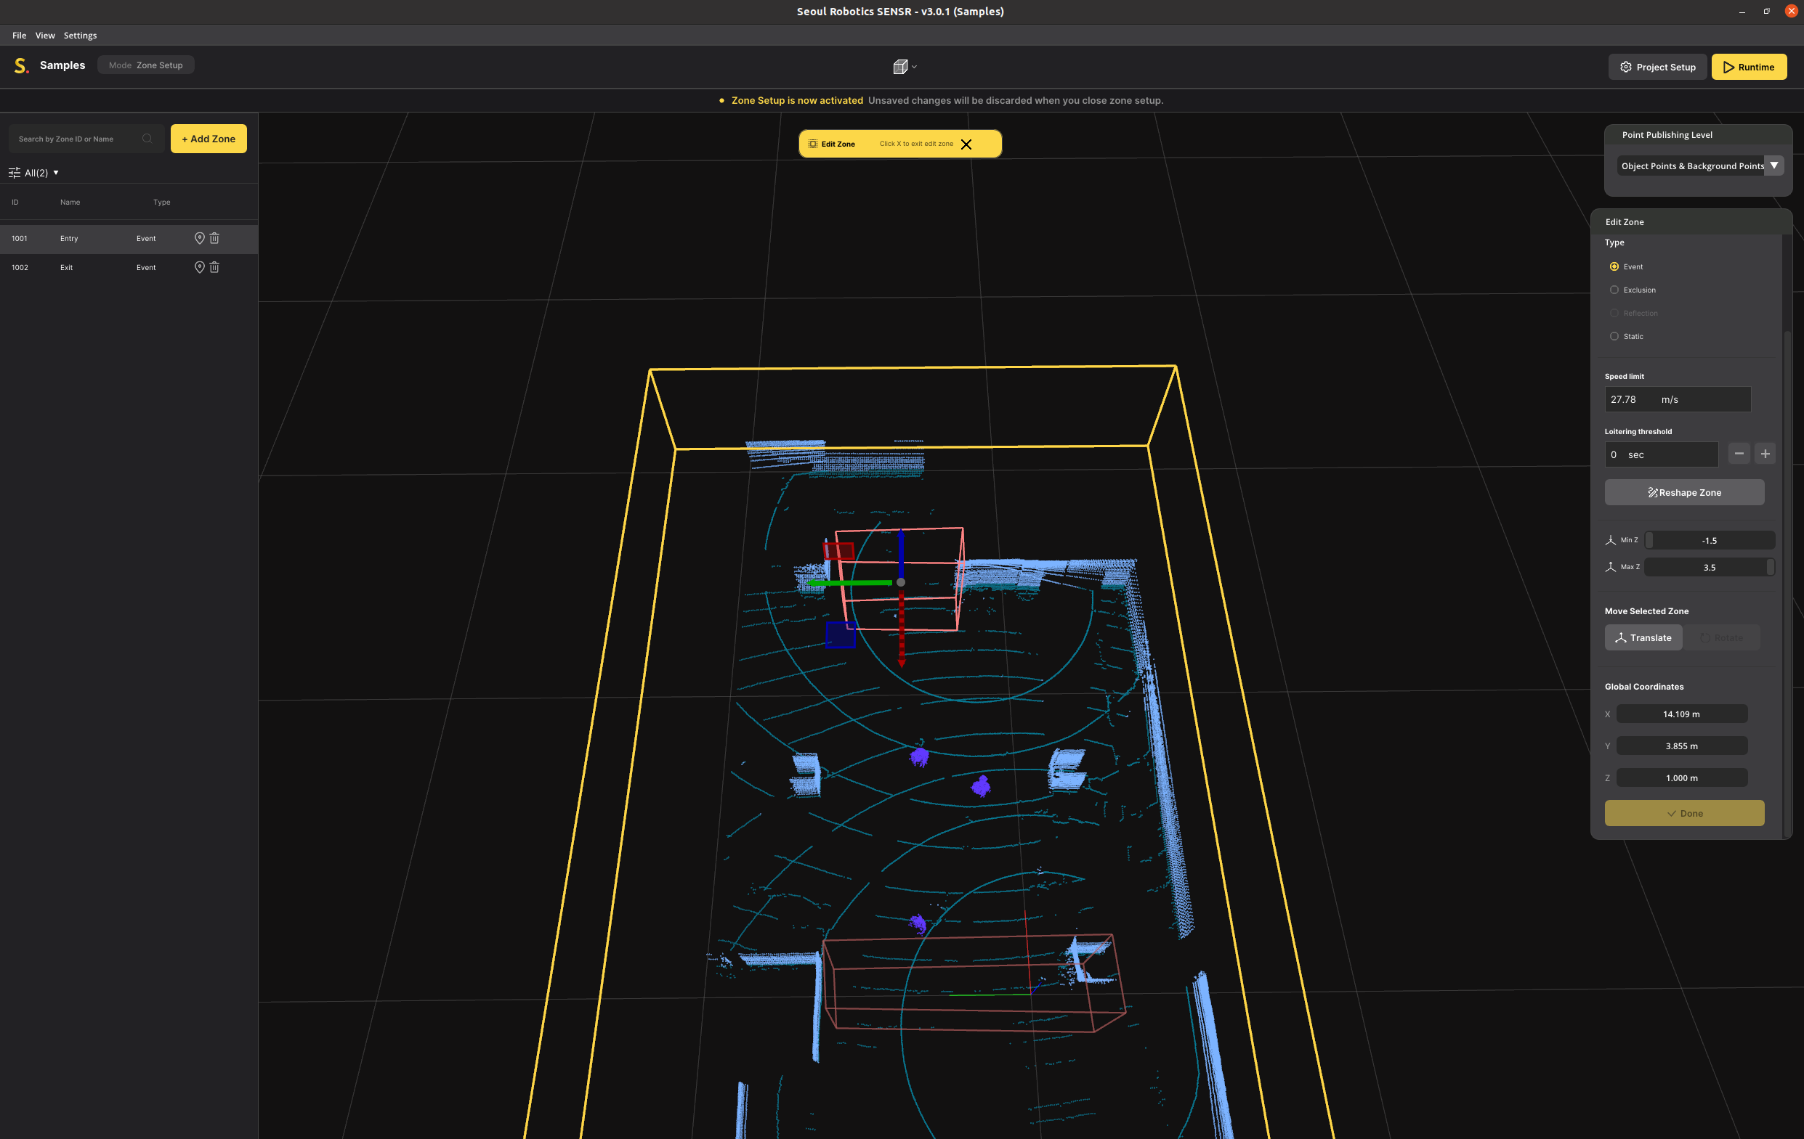The image size is (1804, 1139).
Task: Select zone row 1002 Exit
Action: [129, 267]
